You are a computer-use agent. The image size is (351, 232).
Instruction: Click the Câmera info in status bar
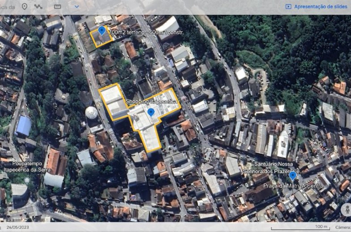[343, 227]
